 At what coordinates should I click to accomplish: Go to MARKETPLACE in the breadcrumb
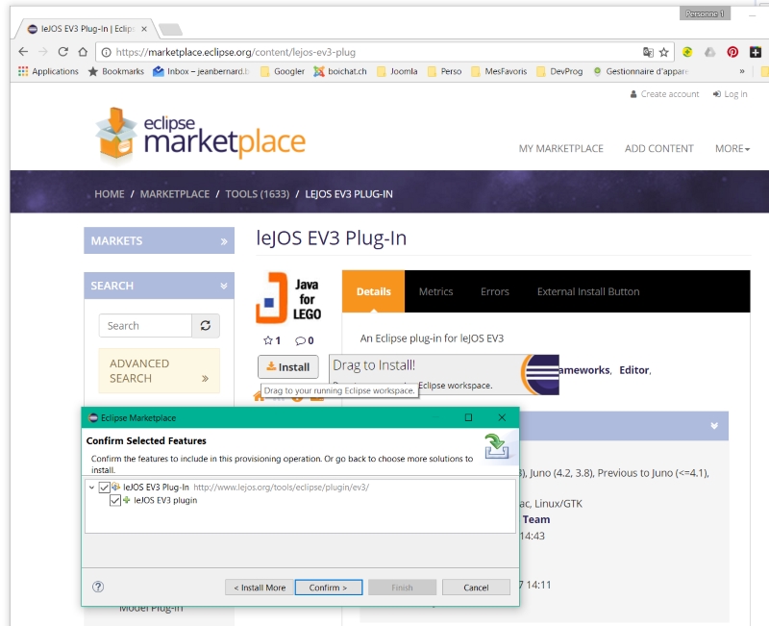(x=175, y=194)
